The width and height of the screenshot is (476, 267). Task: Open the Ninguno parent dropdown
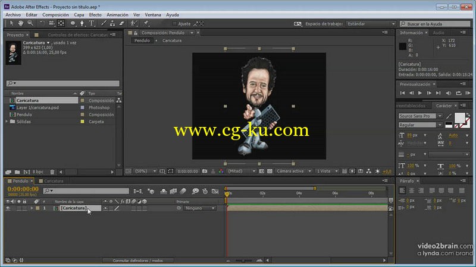click(x=200, y=208)
